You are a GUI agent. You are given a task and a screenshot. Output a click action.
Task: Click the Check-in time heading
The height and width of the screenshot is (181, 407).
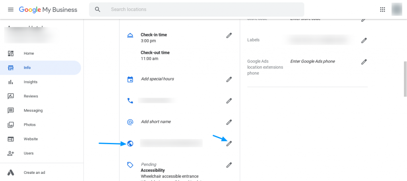point(154,34)
